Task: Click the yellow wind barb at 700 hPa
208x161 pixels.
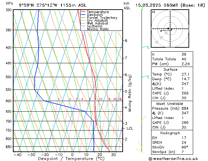Action: tap(144, 119)
